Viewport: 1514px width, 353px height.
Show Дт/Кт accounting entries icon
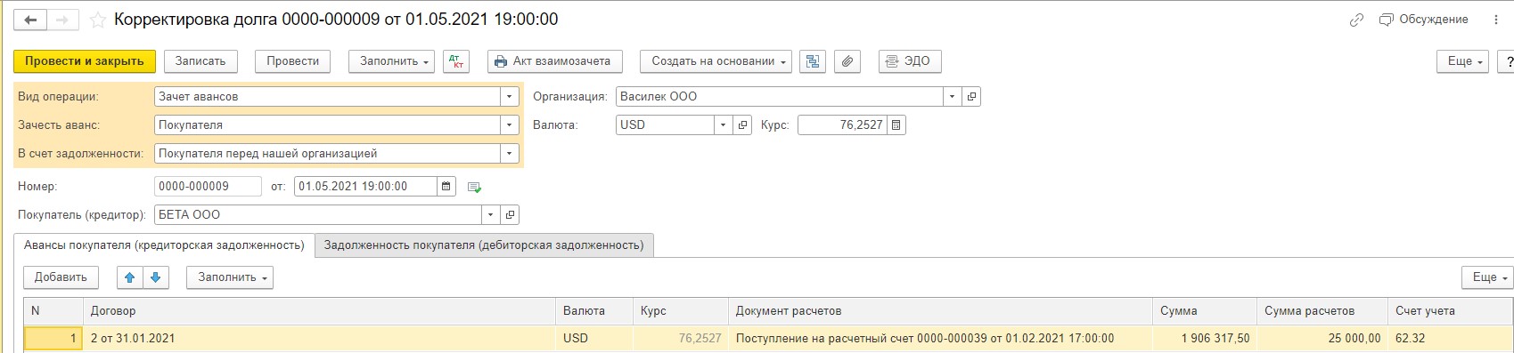pos(456,61)
